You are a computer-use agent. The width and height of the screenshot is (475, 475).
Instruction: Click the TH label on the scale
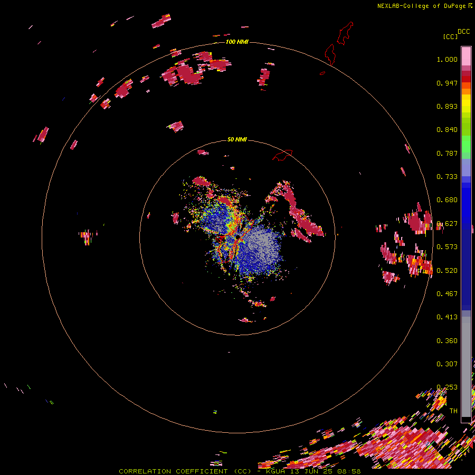pos(453,411)
